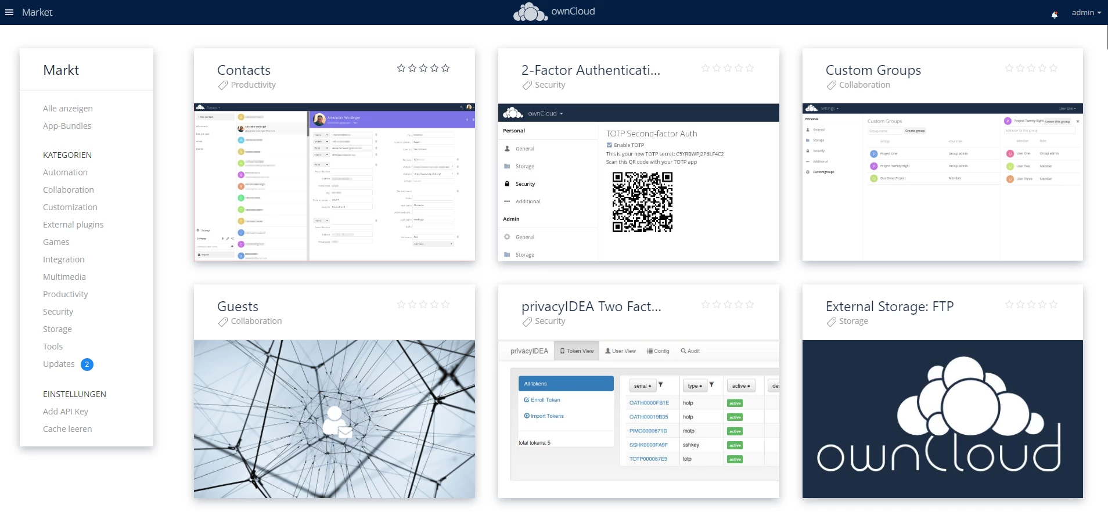
Task: Open Guests app thumbnail image
Action: (x=334, y=419)
